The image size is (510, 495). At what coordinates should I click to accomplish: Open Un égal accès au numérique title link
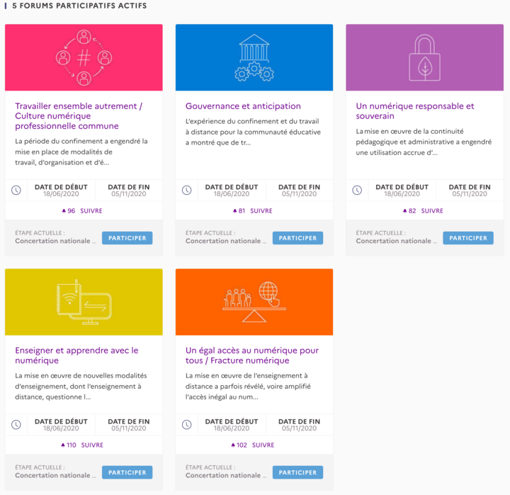(252, 355)
